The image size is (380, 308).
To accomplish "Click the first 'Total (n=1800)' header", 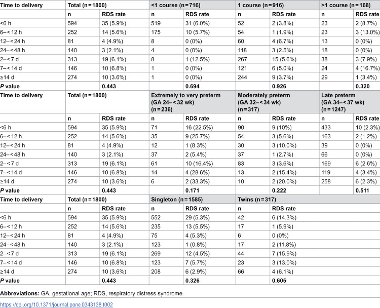I will pos(87,5).
